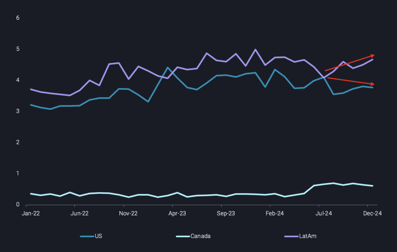Click the US line's peak near Apr-23

click(167, 67)
